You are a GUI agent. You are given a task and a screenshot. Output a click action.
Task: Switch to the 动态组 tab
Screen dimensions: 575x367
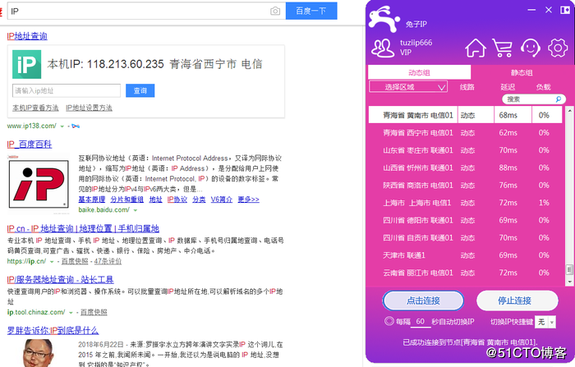(x=419, y=72)
